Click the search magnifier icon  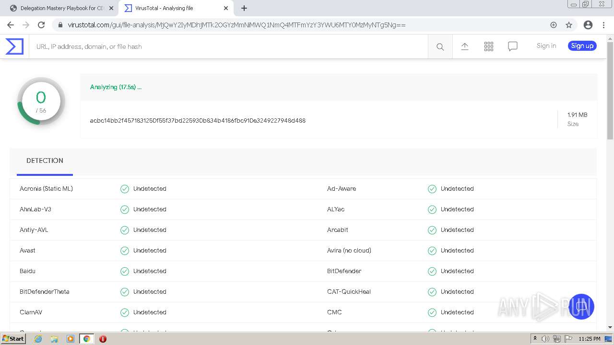440,46
